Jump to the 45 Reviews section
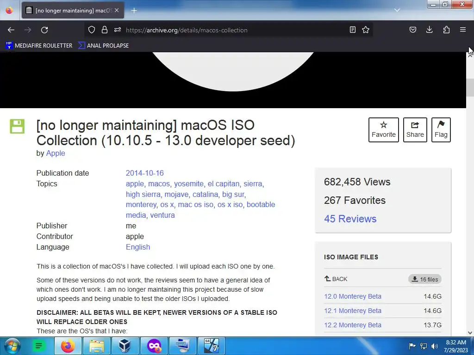The width and height of the screenshot is (474, 355). (x=350, y=219)
